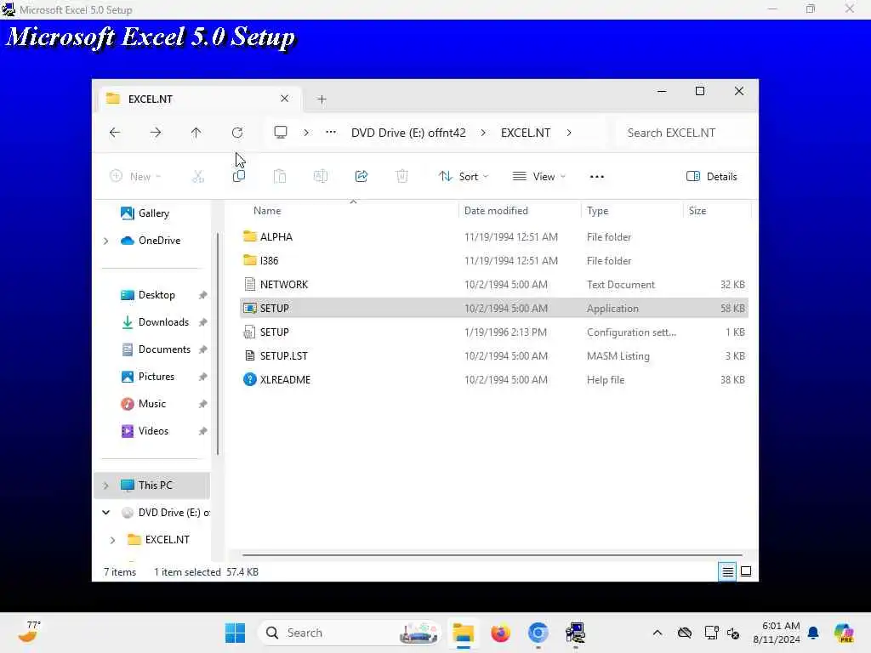Screen dimensions: 871x653
Task: Expand chevron after EXCEL.NT breadcrumb
Action: pos(569,133)
